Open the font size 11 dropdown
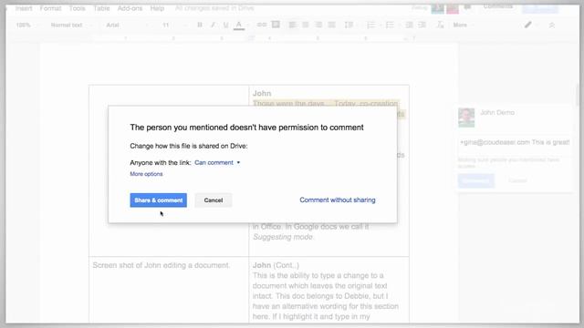The height and width of the screenshot is (328, 584). [173, 25]
